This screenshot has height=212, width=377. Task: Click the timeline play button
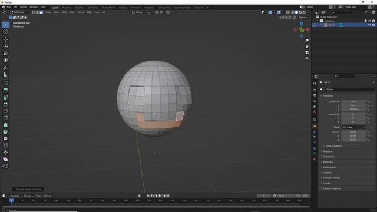160,196
